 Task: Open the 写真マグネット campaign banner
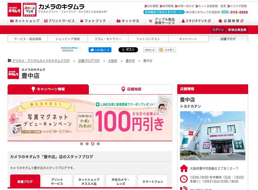click(90, 118)
